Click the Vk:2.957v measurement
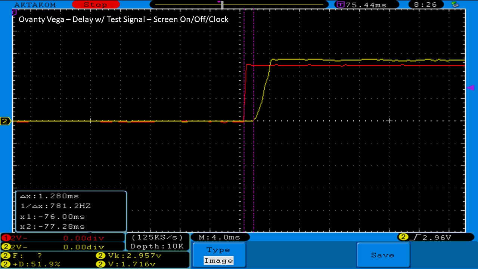Viewport: 478px width, 269px height. pos(129,256)
